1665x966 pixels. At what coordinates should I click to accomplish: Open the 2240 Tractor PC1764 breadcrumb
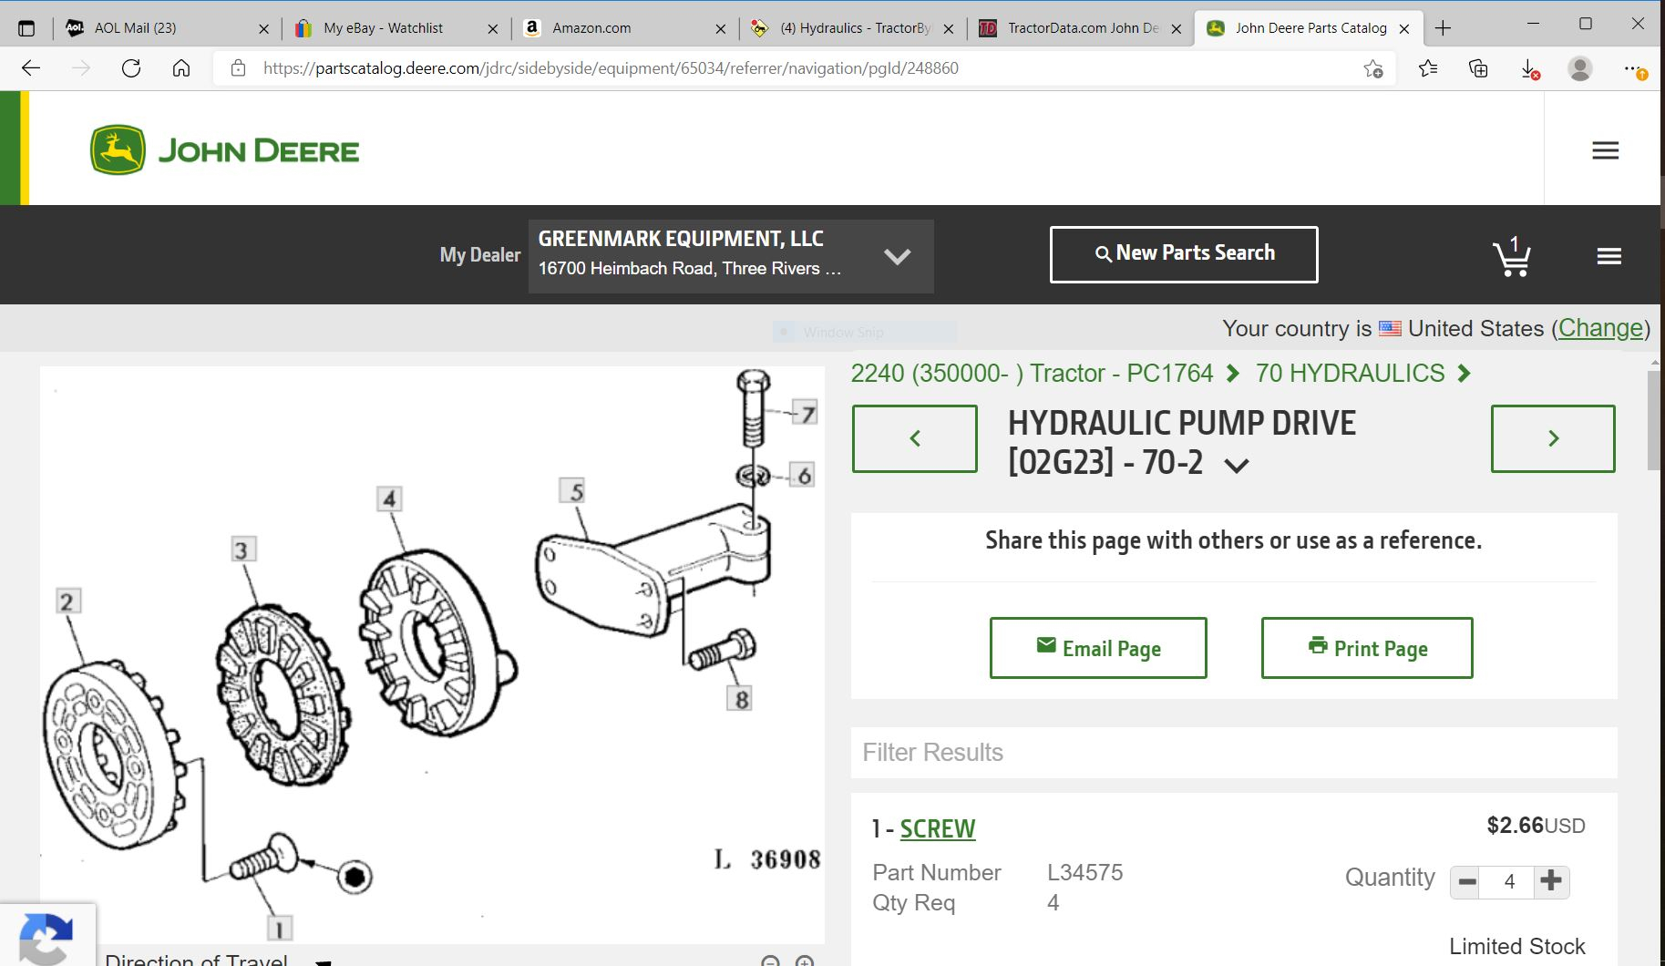click(x=1032, y=374)
